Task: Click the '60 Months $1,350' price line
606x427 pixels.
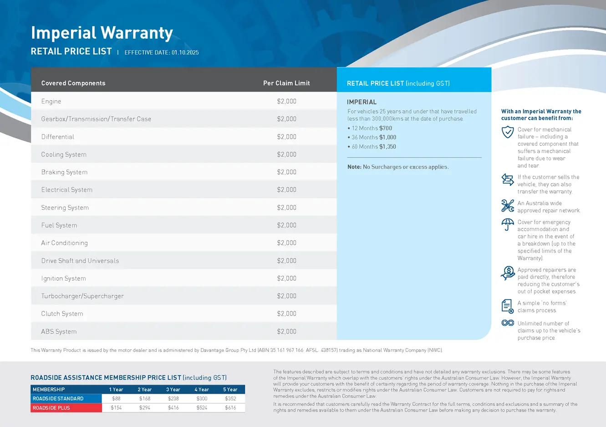Action: point(372,147)
